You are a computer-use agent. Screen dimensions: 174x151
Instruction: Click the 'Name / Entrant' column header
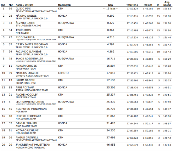click(x=25, y=5)
